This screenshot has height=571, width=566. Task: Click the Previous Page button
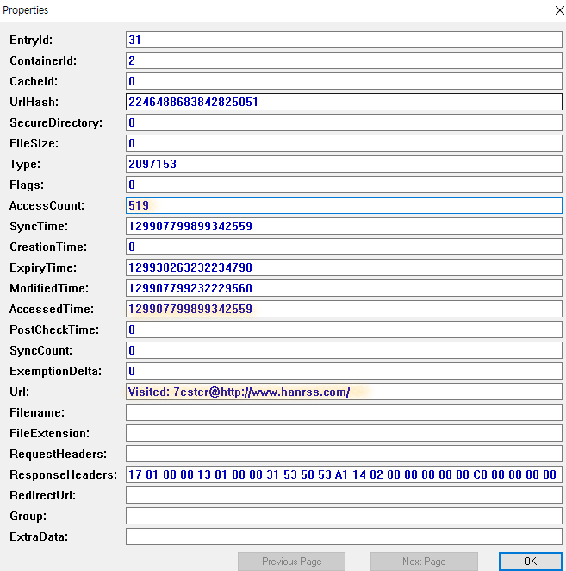pos(291,562)
